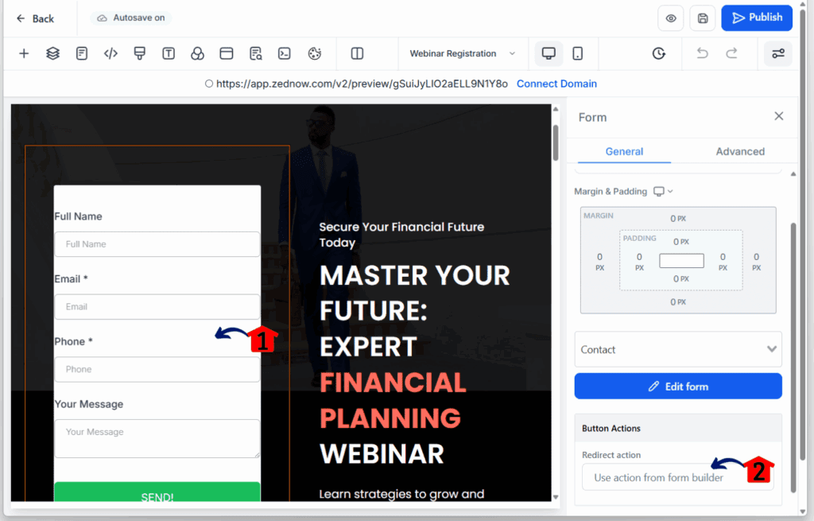Open the SEO page search icon
814x521 pixels.
coord(255,53)
